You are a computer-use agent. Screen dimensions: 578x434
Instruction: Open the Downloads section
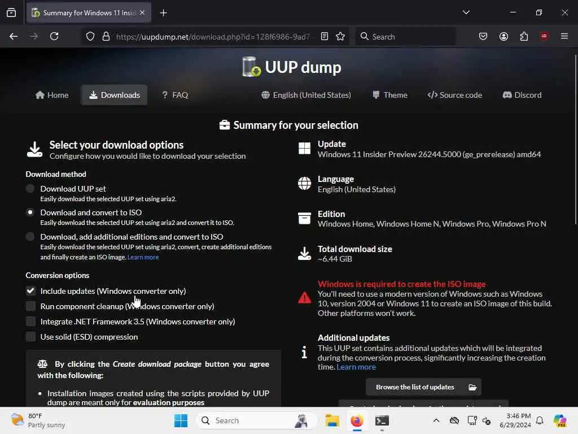point(114,95)
